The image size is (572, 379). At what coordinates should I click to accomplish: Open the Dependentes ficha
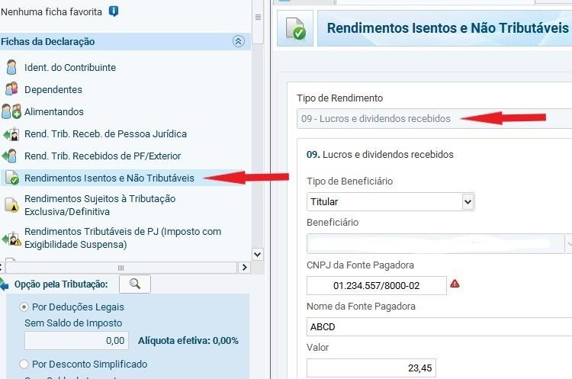pyautogui.click(x=53, y=90)
